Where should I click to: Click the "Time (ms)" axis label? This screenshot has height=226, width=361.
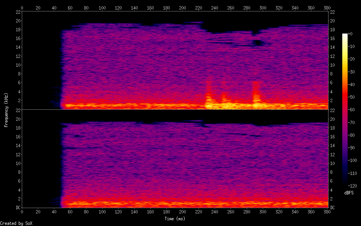pos(175,218)
